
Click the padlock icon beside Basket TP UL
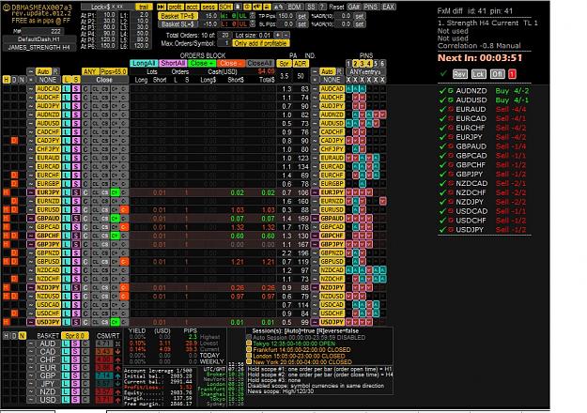coord(253,16)
